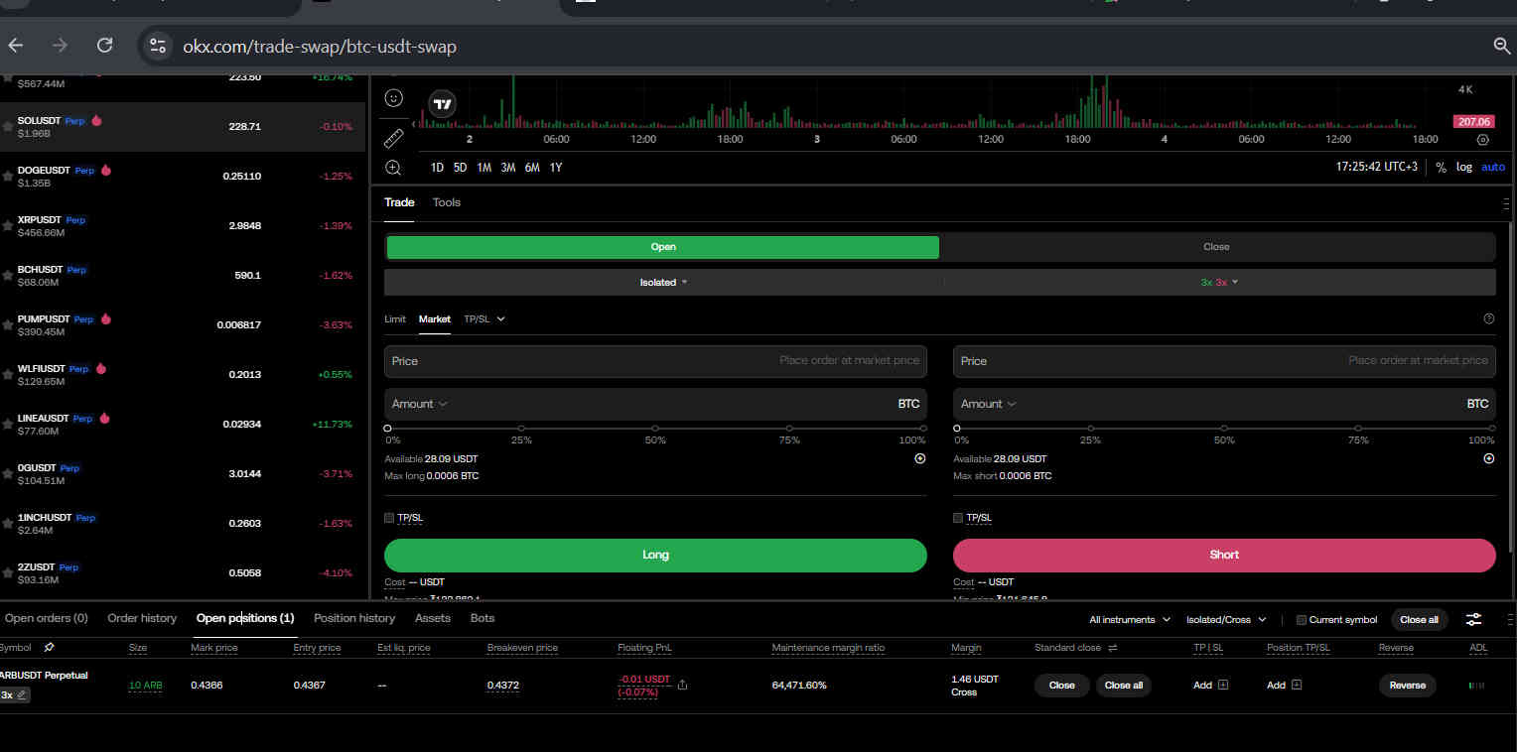
Task: Go back with the browser back arrow
Action: click(x=16, y=46)
